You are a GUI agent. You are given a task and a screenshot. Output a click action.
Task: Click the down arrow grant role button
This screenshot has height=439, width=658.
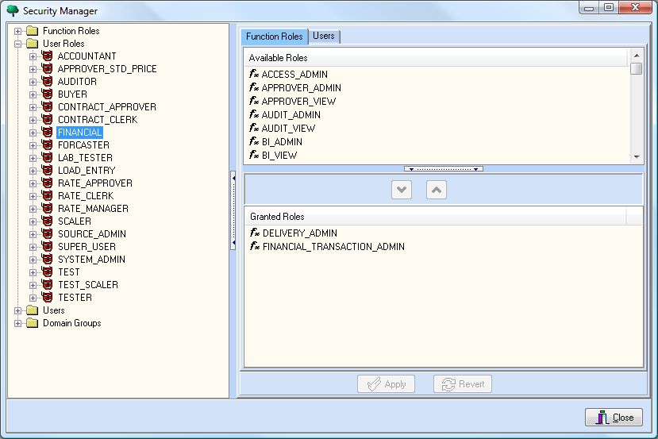[x=402, y=190]
